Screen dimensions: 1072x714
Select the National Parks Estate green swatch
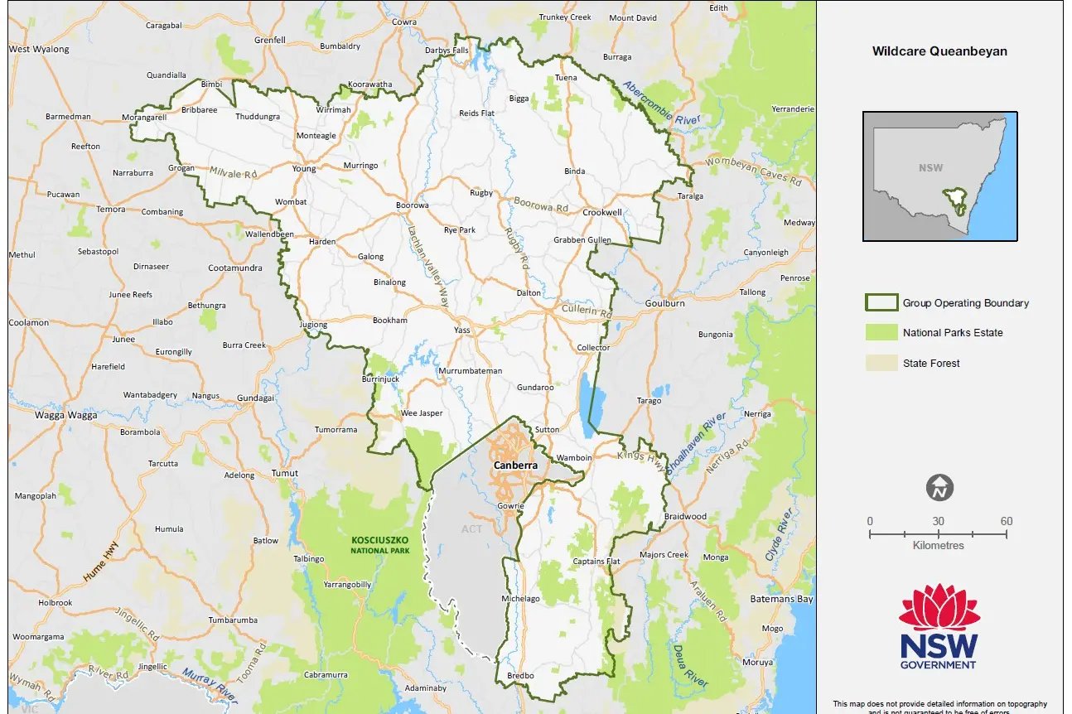coord(881,333)
